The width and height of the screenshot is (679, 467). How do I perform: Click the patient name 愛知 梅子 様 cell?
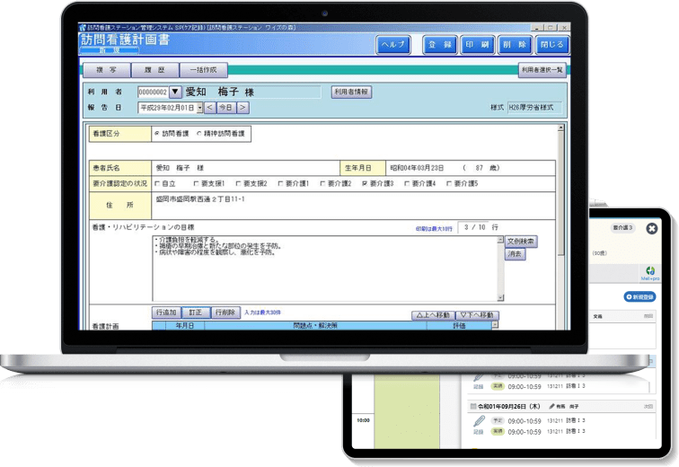[245, 168]
